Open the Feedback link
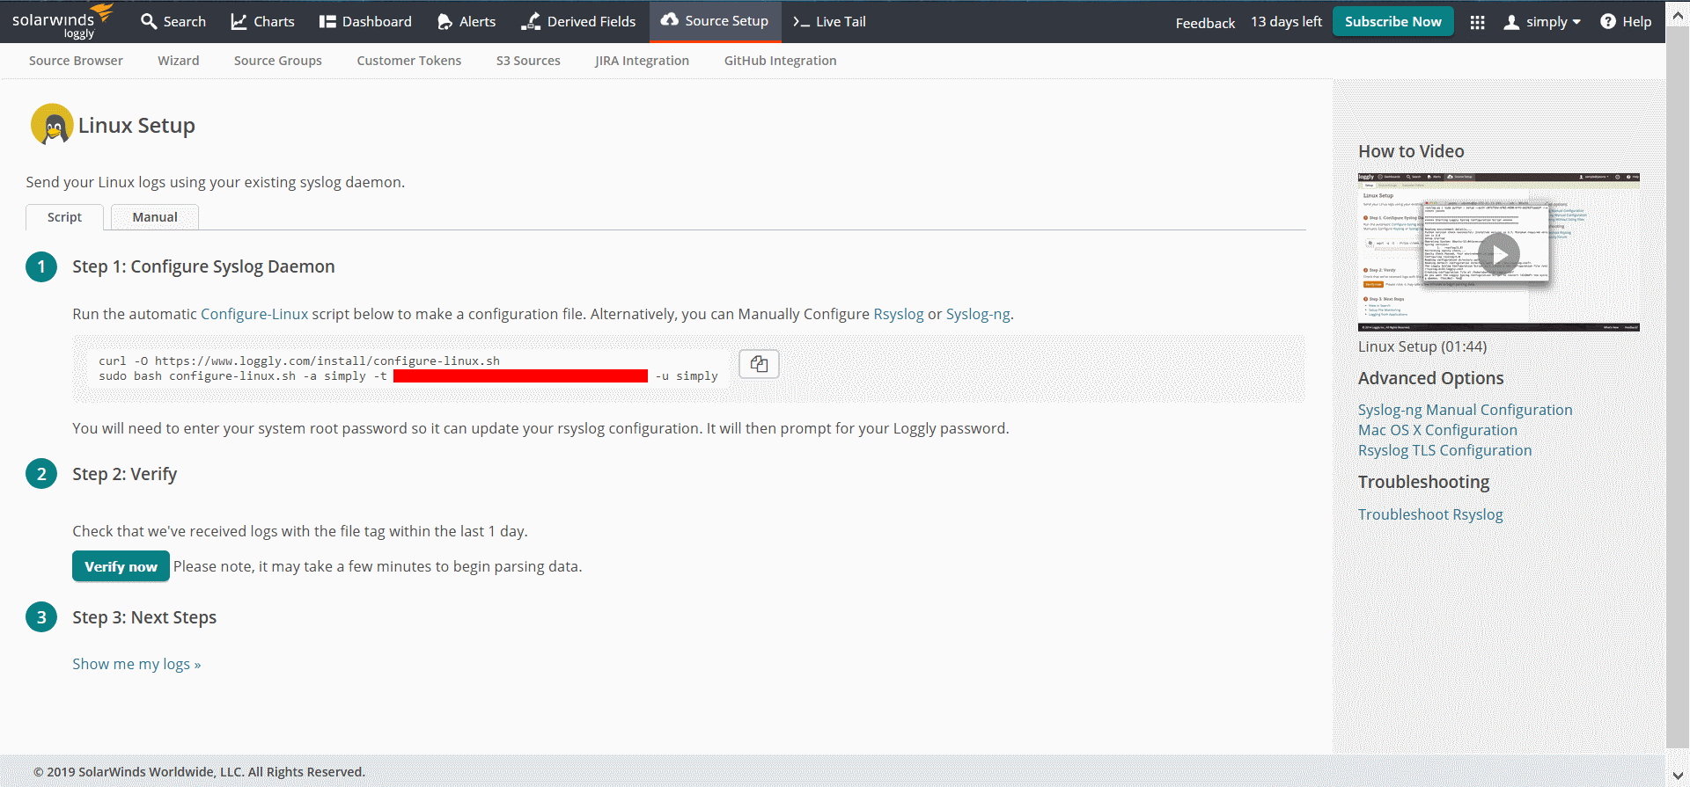The width and height of the screenshot is (1690, 787). pyautogui.click(x=1205, y=23)
